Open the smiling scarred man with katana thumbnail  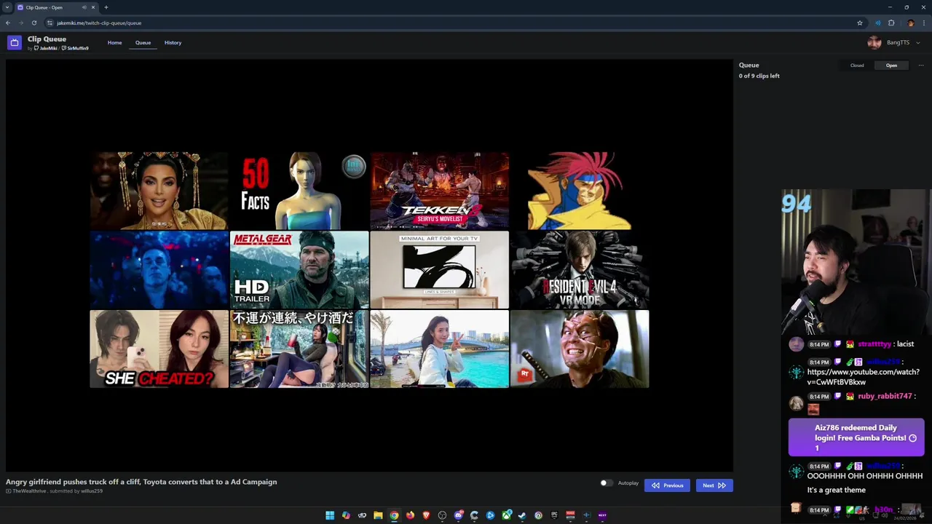tap(580, 349)
